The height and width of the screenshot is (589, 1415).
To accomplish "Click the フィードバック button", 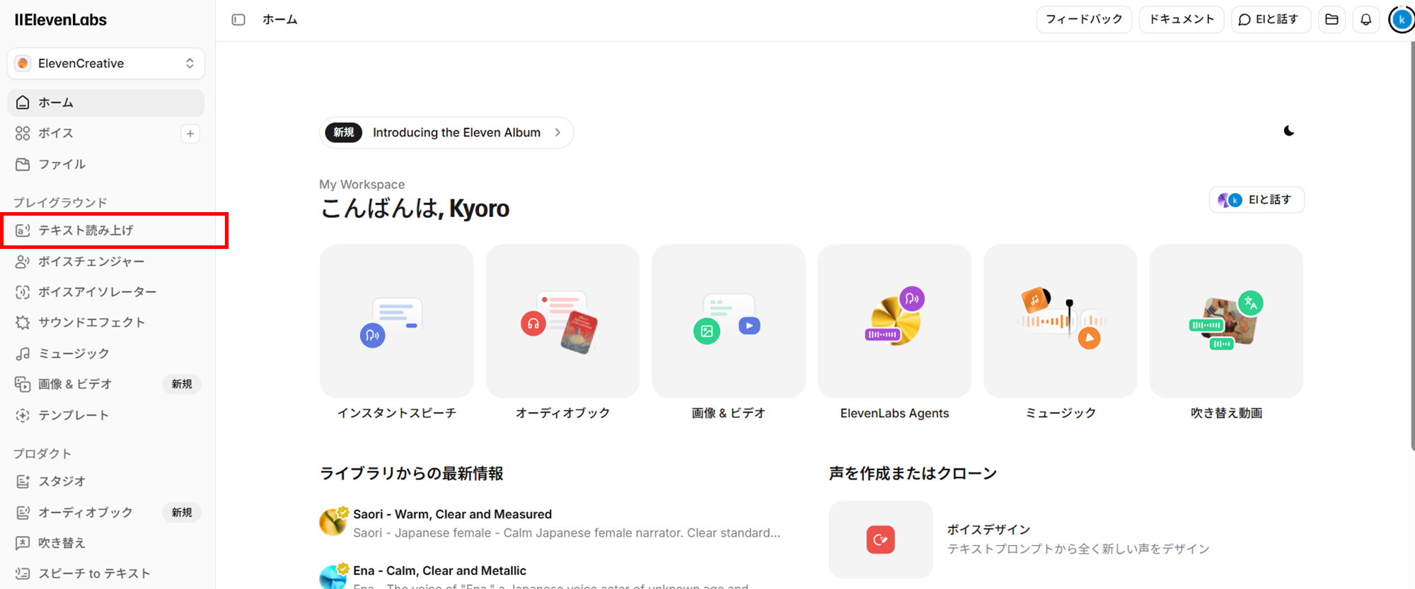I will [1083, 20].
